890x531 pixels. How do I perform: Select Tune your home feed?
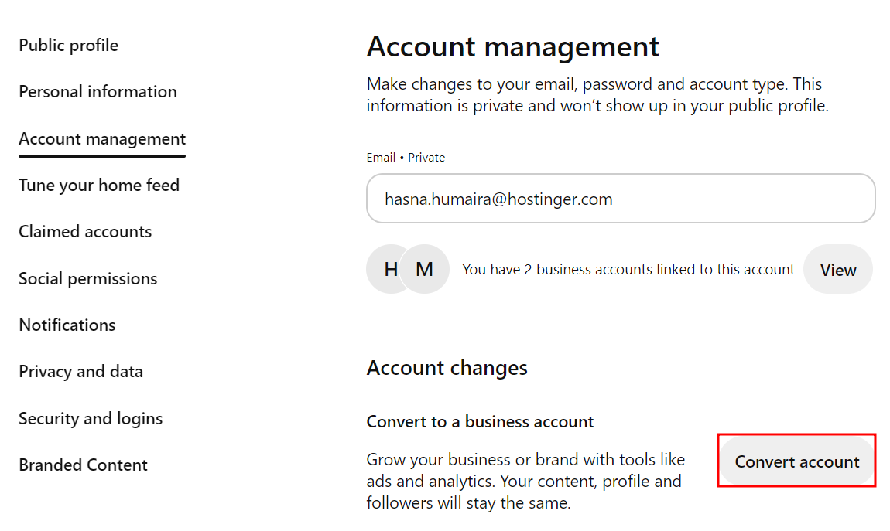[99, 185]
